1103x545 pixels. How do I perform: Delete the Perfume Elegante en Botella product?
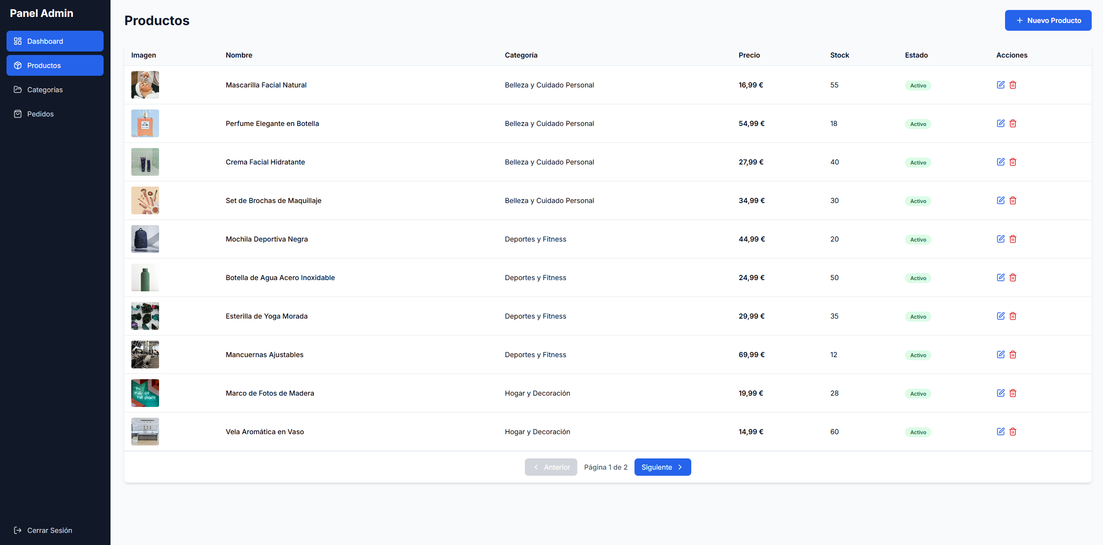[x=1013, y=123]
